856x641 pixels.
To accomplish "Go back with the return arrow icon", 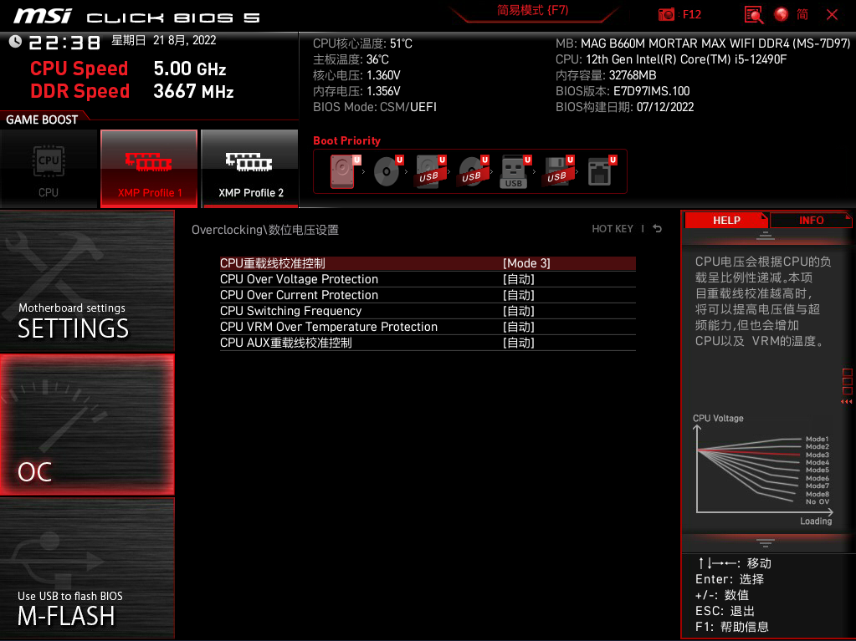I will coord(658,229).
